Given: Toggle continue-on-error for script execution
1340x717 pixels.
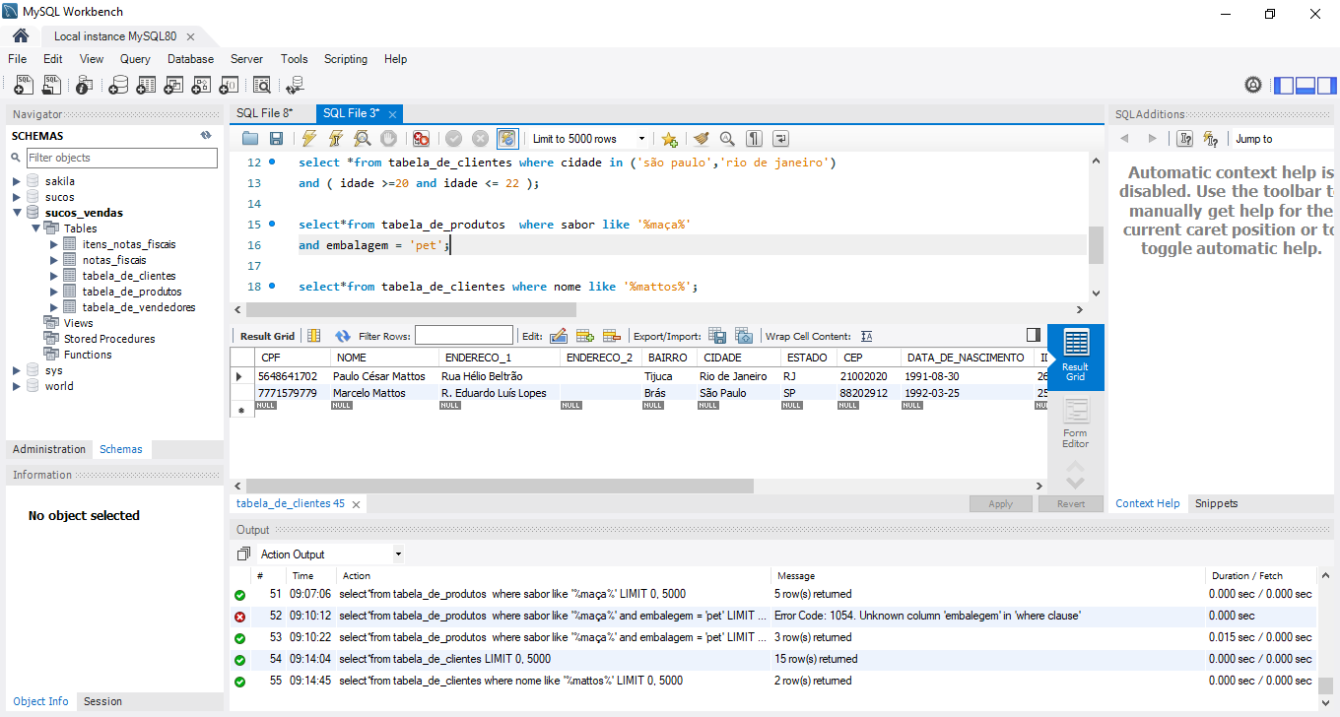Looking at the screenshot, I should coord(421,139).
